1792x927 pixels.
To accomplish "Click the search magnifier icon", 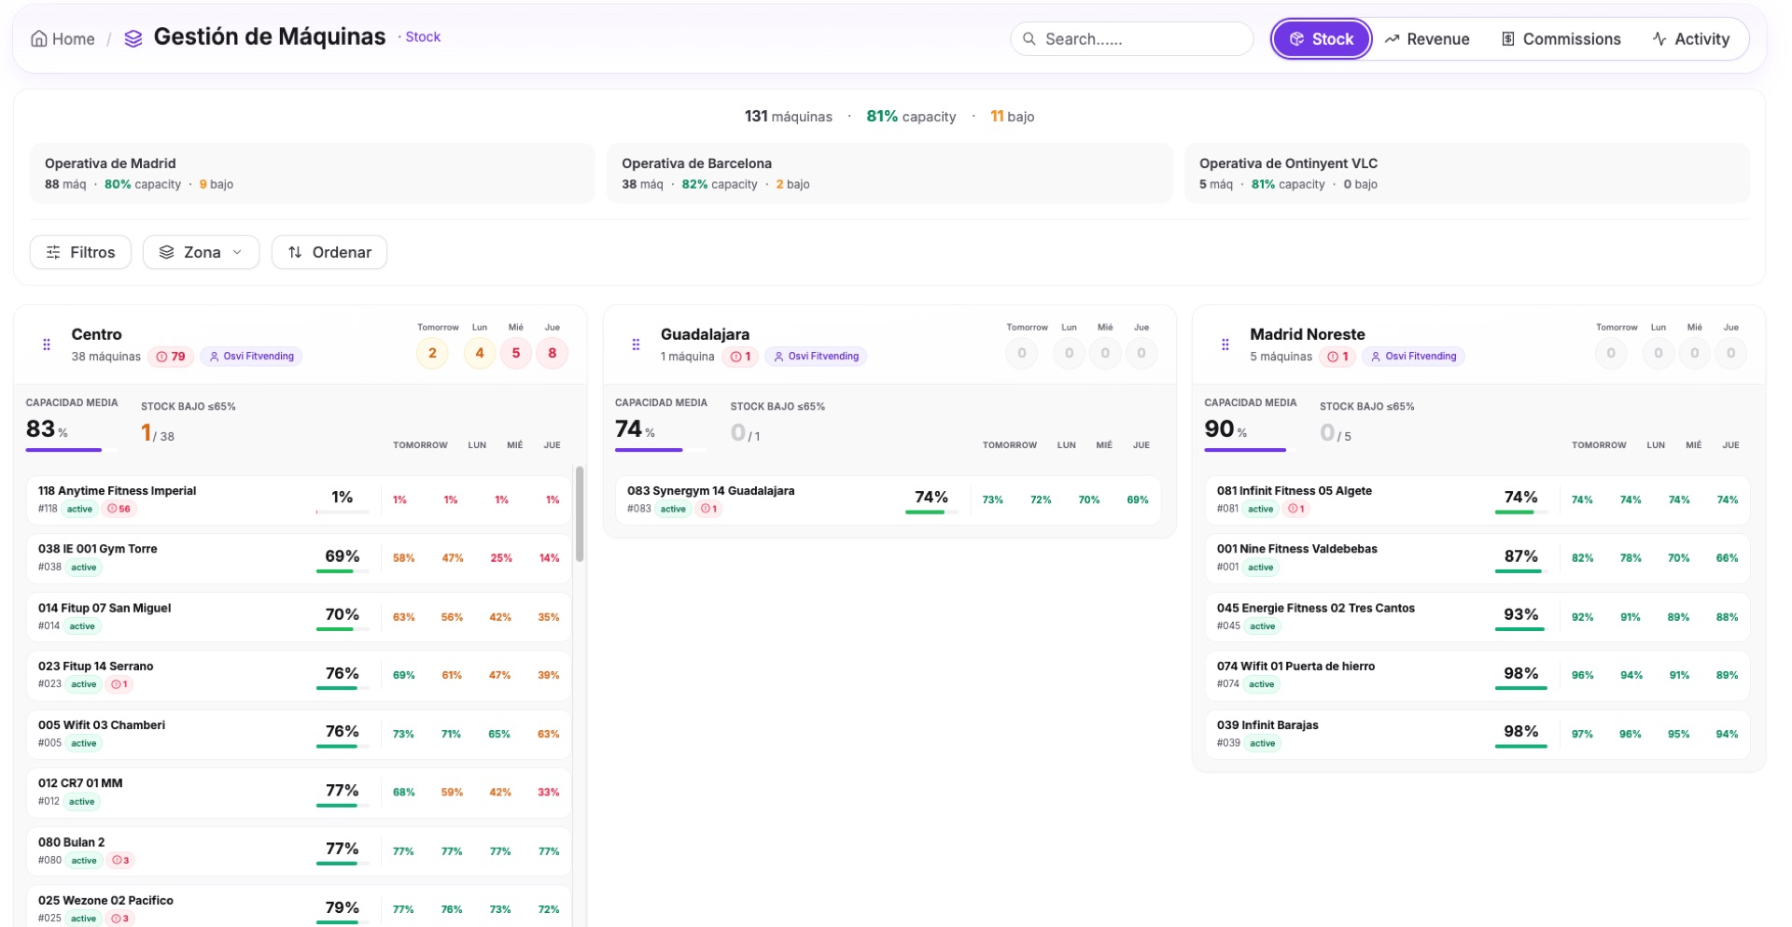I will 1029,39.
